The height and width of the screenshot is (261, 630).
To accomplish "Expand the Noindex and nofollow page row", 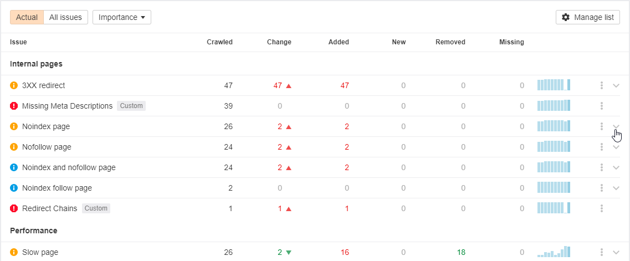I will 616,167.
